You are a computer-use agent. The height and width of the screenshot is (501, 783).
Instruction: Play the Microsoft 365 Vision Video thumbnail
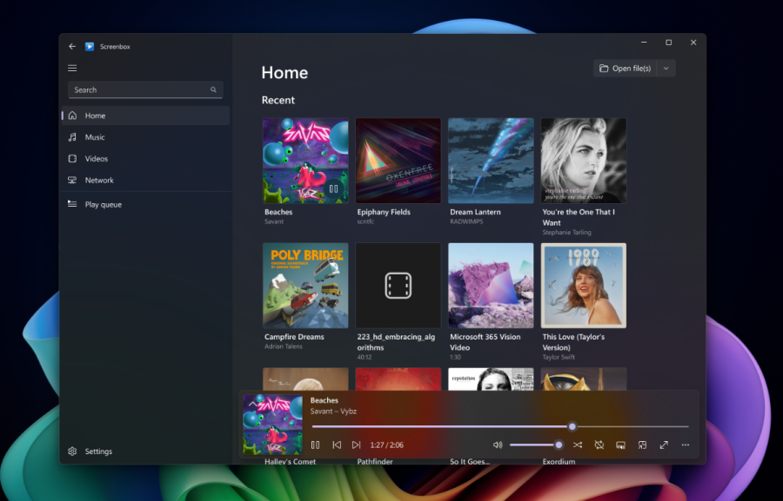[x=491, y=286]
